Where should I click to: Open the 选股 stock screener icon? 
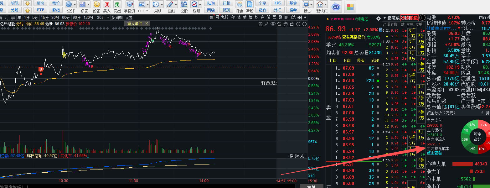194,4
